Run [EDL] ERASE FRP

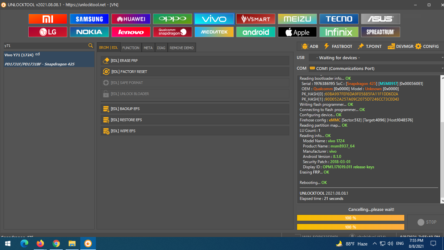point(195,61)
